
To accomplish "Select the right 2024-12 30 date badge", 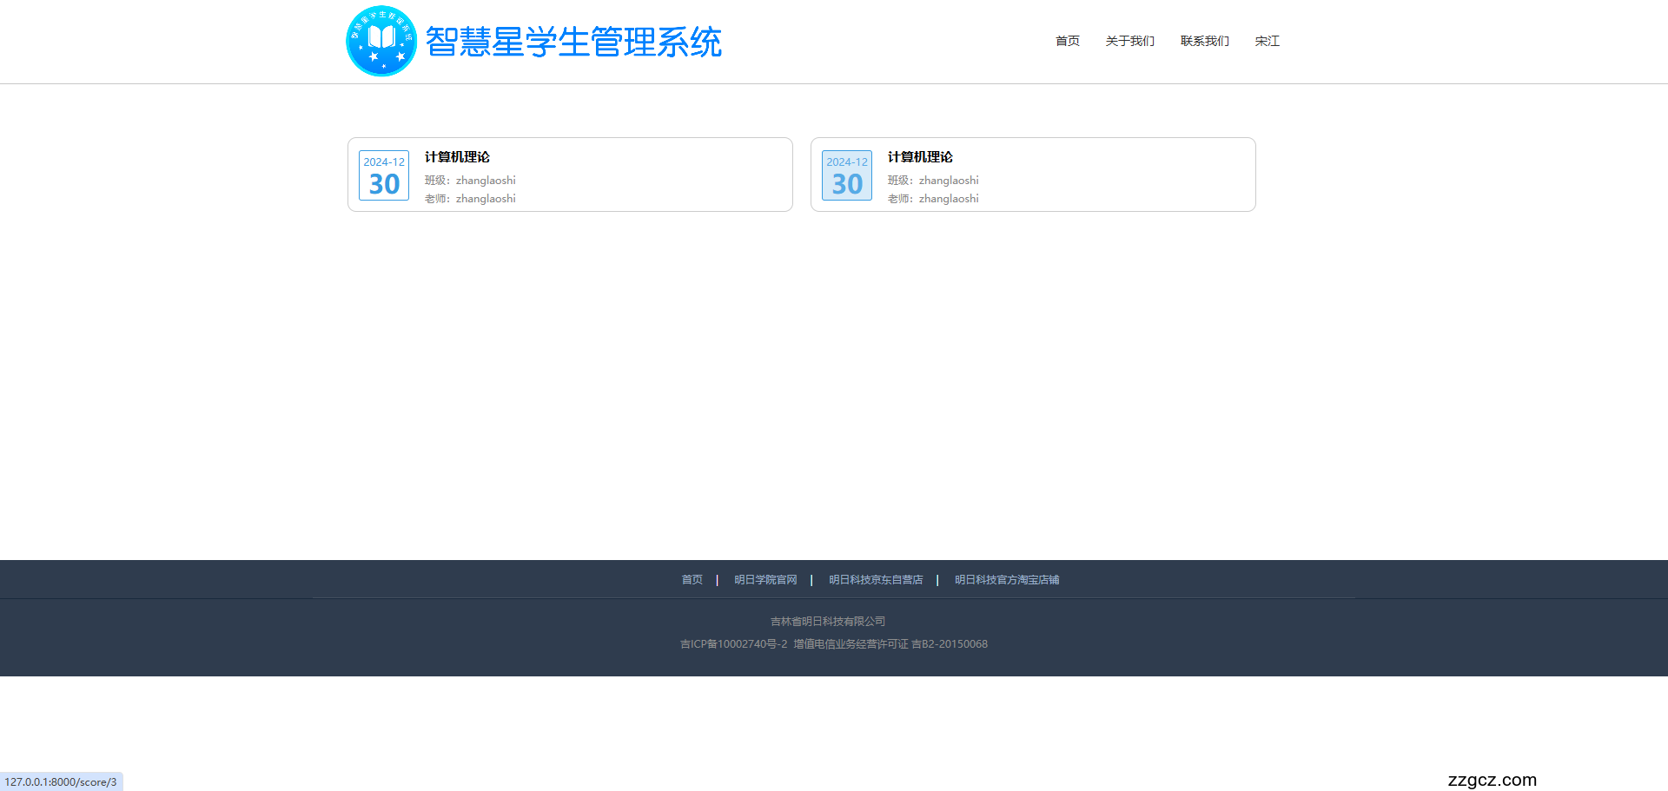I will pos(846,175).
